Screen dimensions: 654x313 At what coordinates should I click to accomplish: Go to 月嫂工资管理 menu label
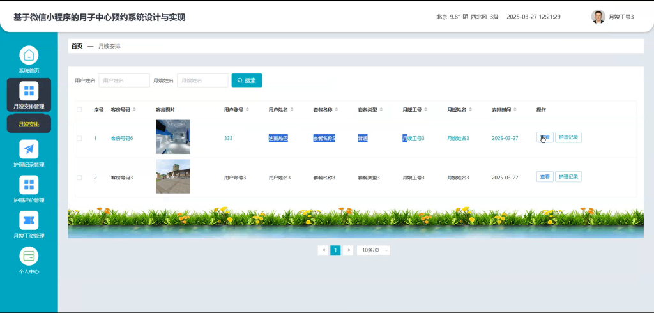point(29,236)
